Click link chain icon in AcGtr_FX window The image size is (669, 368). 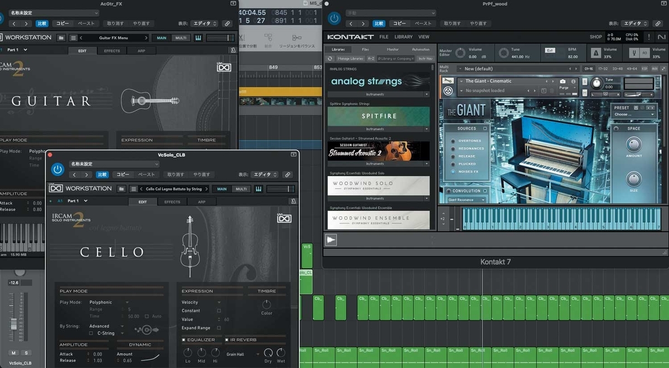tap(227, 23)
